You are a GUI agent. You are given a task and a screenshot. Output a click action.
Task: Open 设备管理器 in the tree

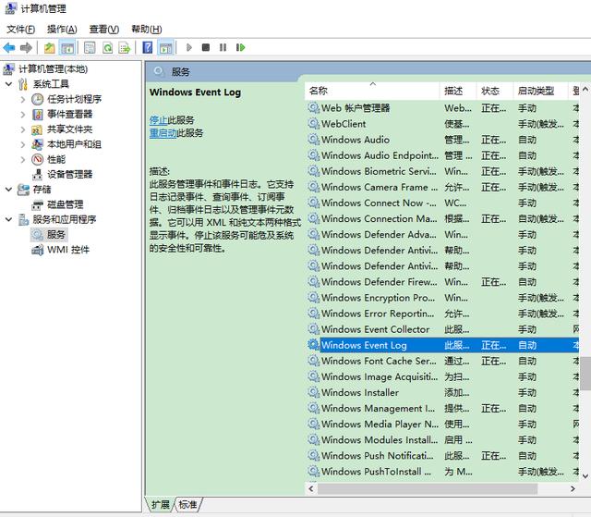70,175
